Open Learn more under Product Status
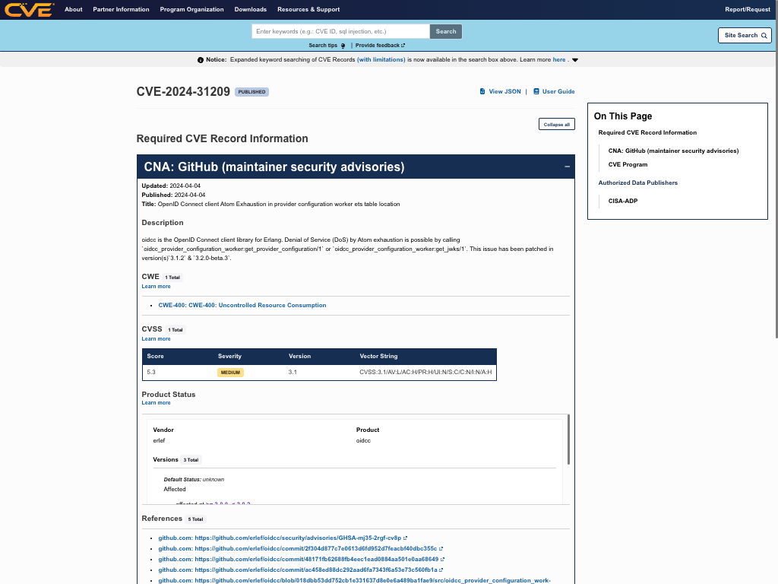Viewport: 778px width, 584px height. [x=156, y=403]
